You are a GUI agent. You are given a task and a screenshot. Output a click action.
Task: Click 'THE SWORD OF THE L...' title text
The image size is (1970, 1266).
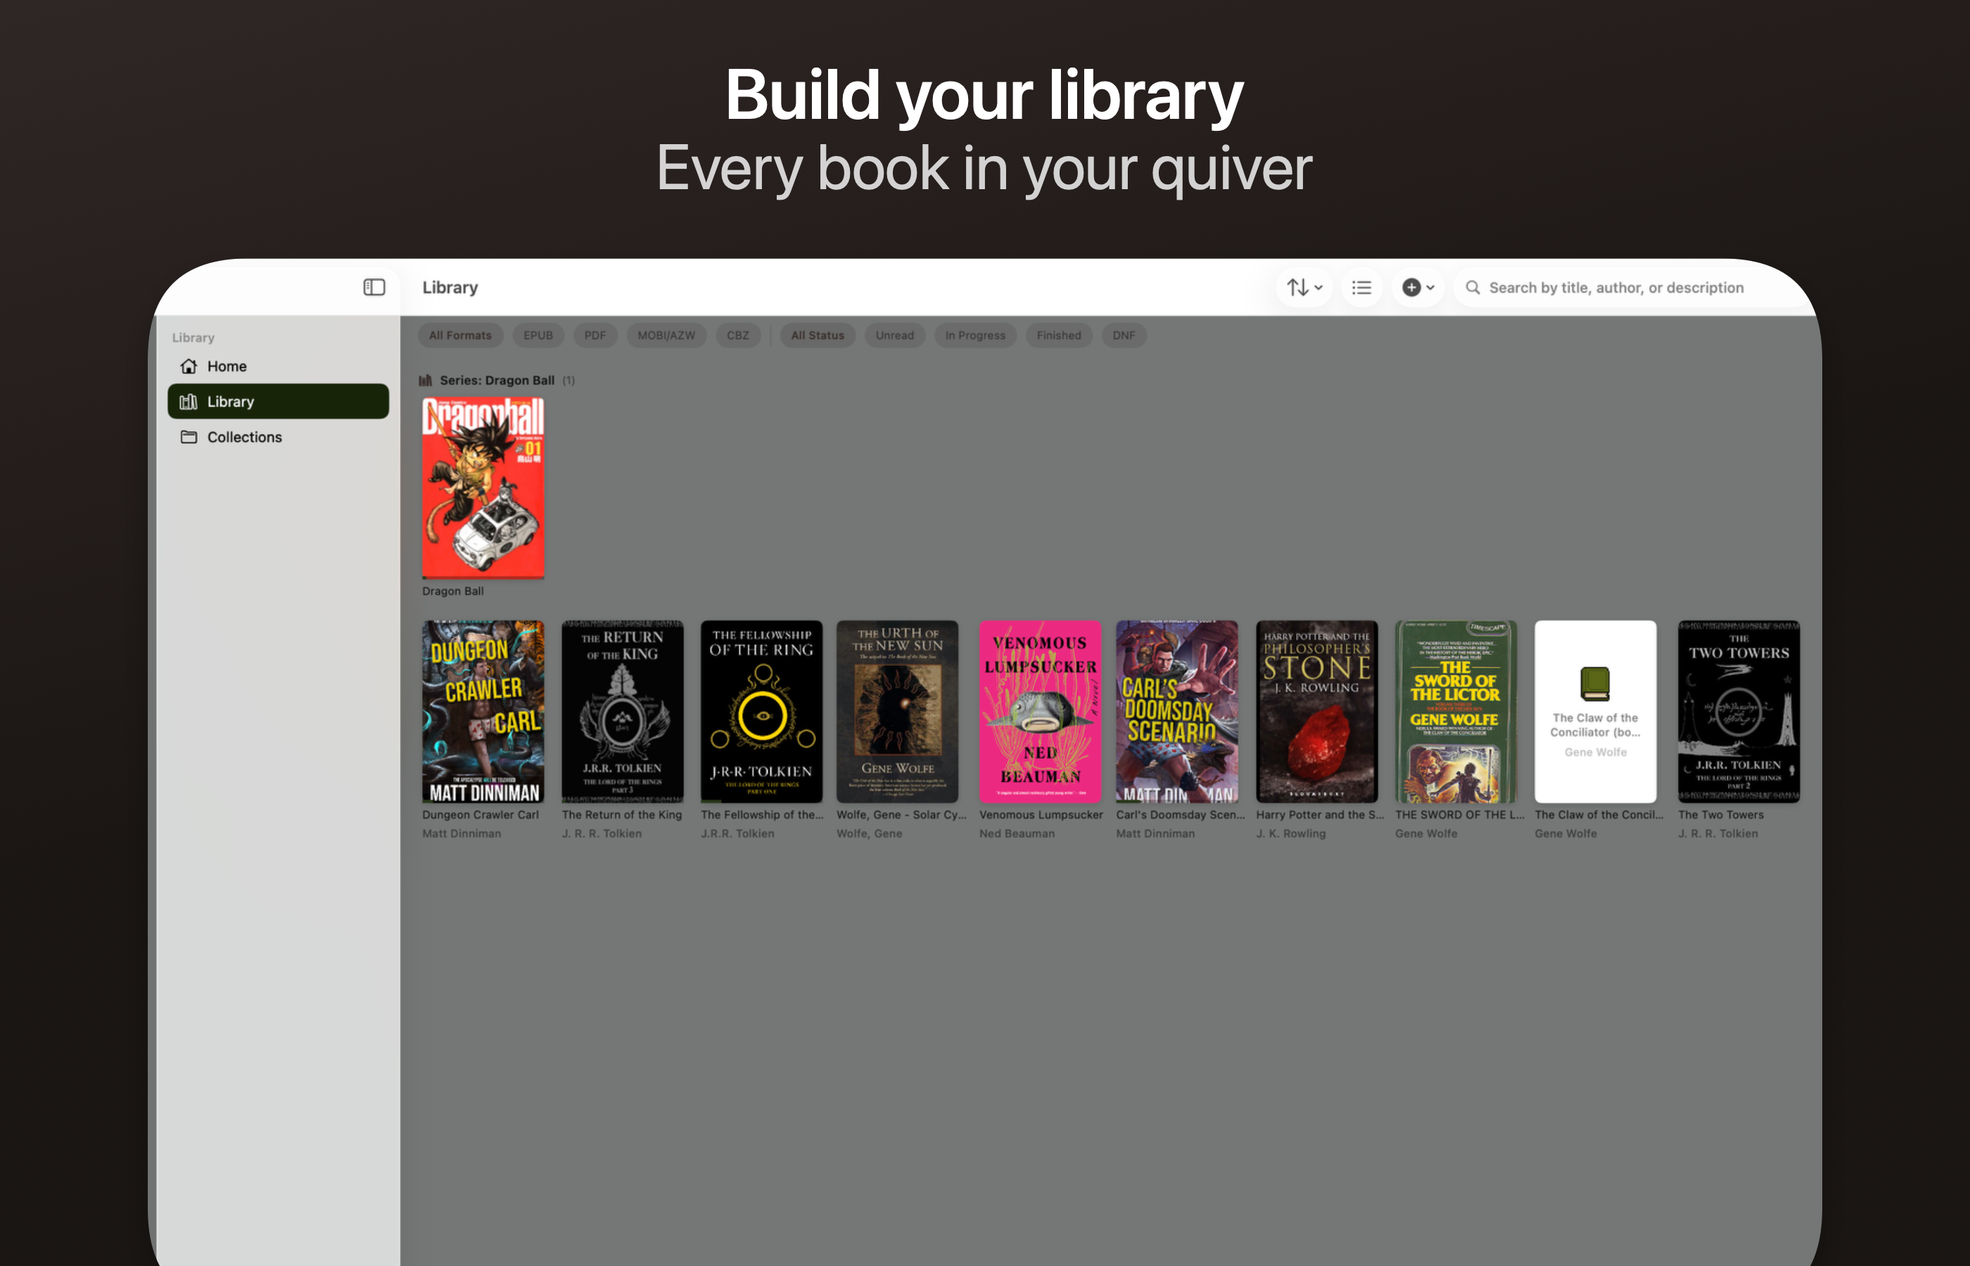(x=1459, y=814)
